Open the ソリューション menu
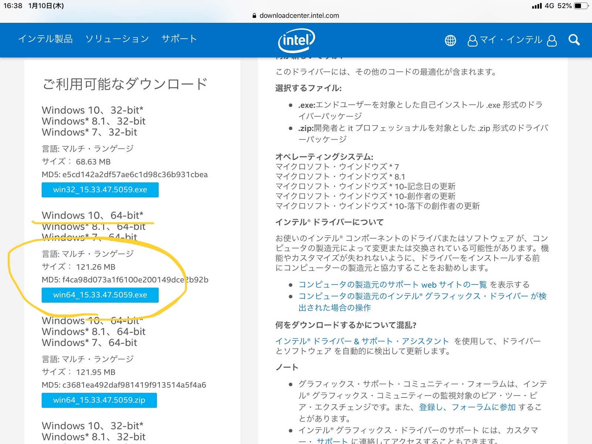The width and height of the screenshot is (592, 444). tap(117, 39)
